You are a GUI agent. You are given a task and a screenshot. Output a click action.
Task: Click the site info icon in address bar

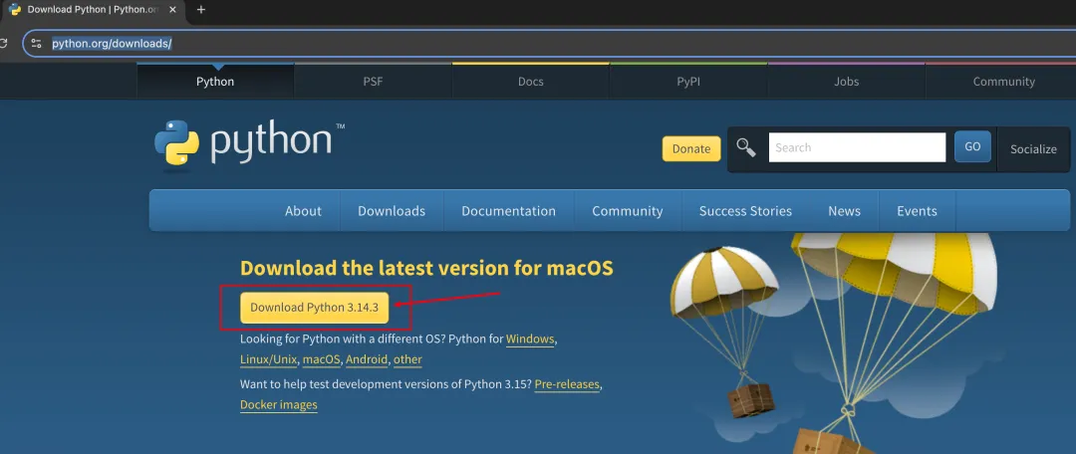37,43
